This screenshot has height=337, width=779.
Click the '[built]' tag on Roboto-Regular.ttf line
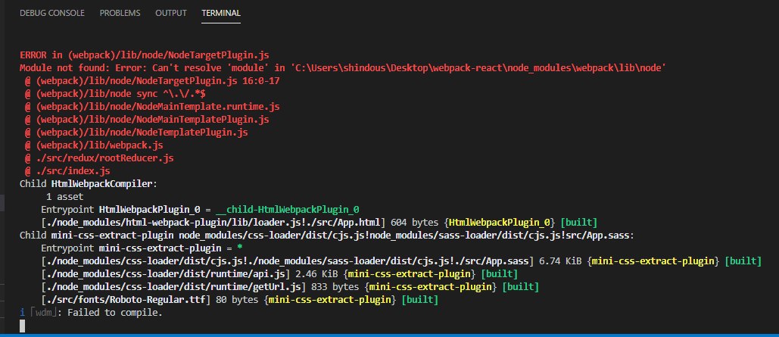419,300
